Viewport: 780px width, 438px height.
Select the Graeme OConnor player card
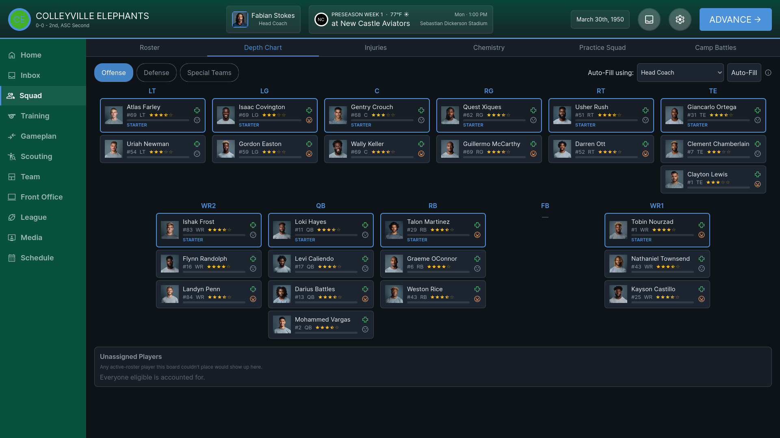pos(433,264)
